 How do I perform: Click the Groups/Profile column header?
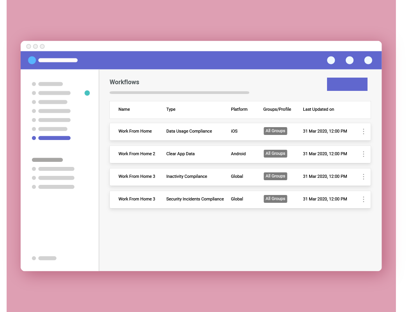click(x=277, y=109)
